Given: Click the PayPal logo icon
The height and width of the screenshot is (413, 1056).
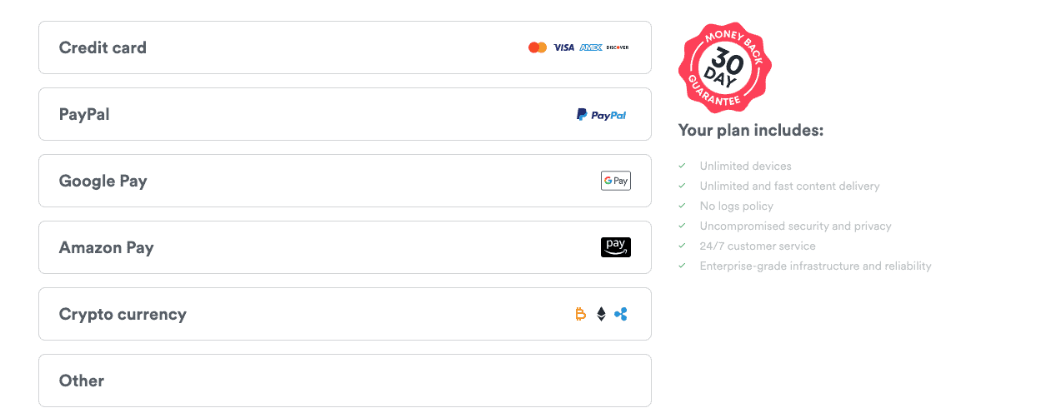Looking at the screenshot, I should pyautogui.click(x=601, y=115).
